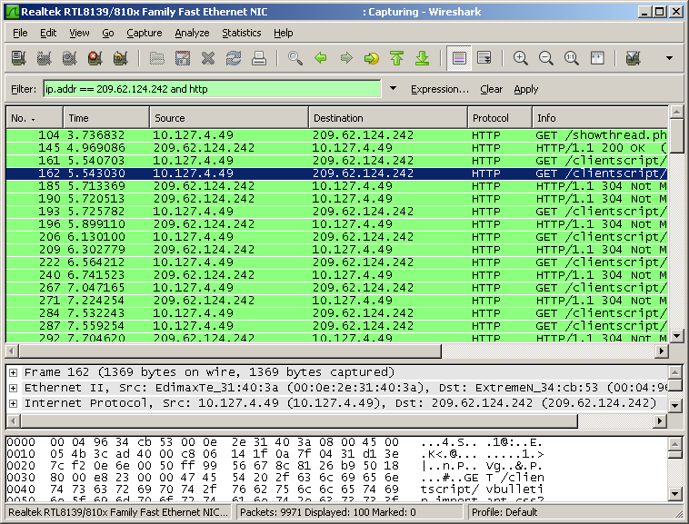Clear the display filter
The height and width of the screenshot is (524, 689).
click(x=491, y=89)
